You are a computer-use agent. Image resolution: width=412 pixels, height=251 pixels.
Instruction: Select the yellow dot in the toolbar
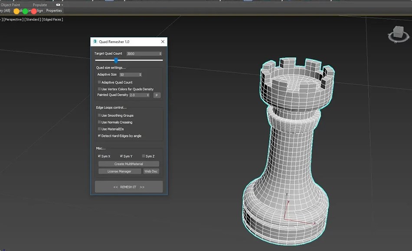(16, 11)
